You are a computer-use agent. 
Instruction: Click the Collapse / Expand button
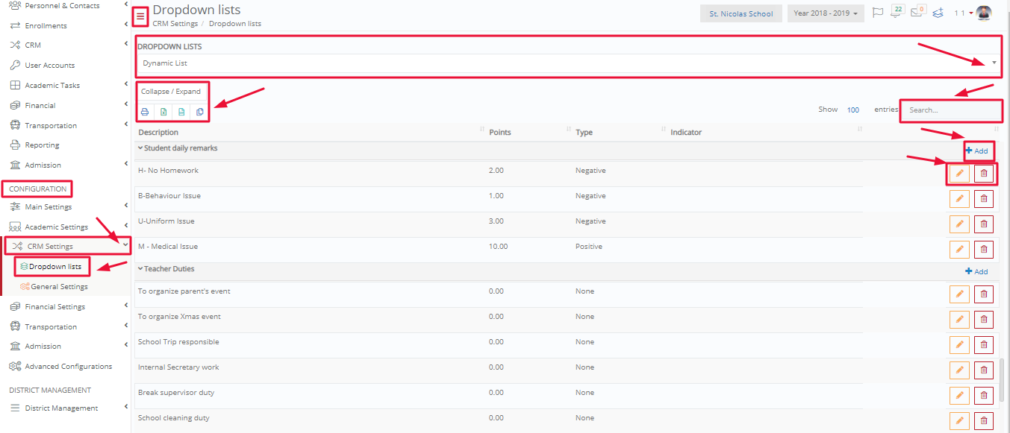[171, 92]
